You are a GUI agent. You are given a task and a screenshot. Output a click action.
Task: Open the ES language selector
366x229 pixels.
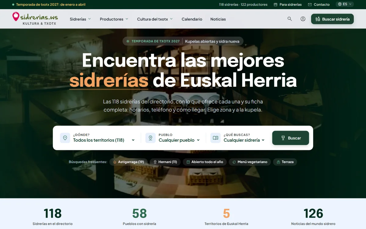click(x=345, y=4)
